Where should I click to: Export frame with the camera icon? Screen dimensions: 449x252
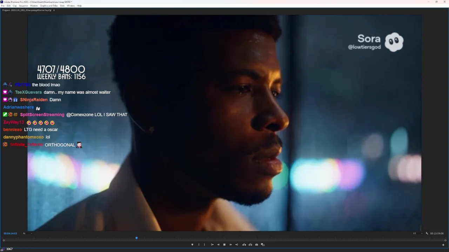(x=256, y=245)
